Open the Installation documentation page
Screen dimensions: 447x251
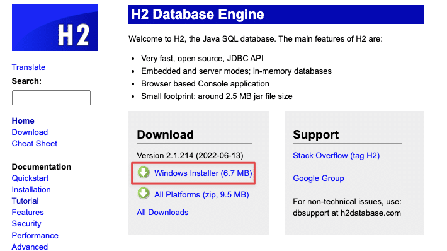[31, 190]
